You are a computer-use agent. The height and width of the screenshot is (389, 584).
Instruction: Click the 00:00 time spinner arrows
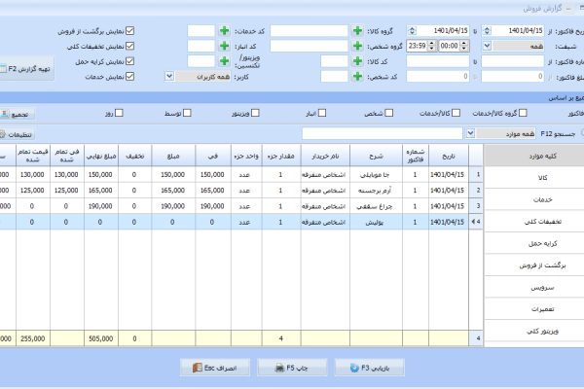(x=463, y=46)
